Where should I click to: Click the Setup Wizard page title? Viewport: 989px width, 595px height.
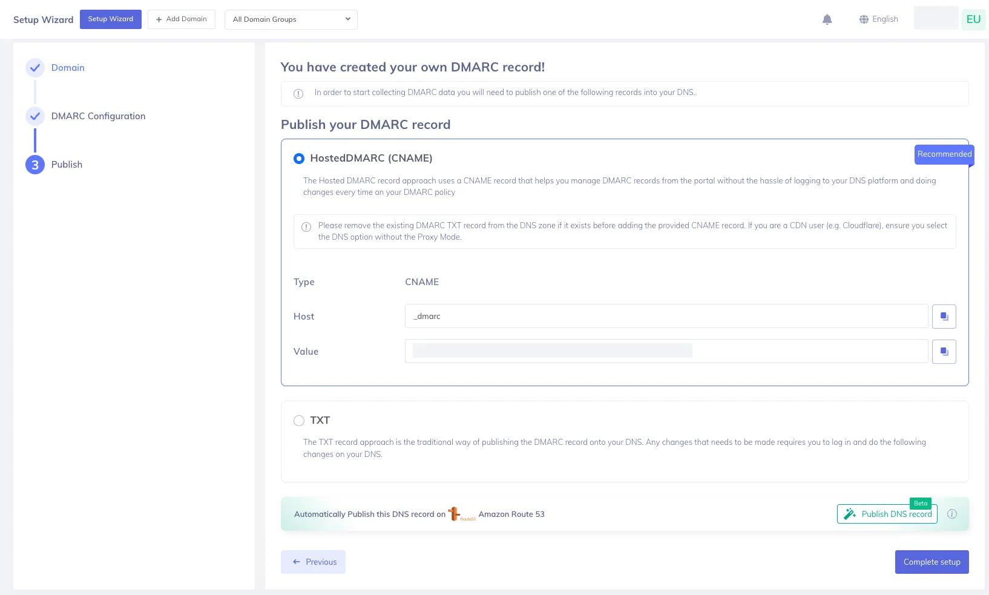click(x=44, y=19)
